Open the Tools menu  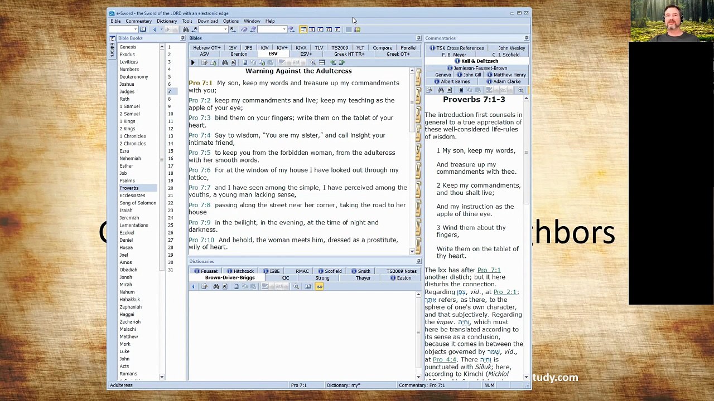pyautogui.click(x=187, y=21)
